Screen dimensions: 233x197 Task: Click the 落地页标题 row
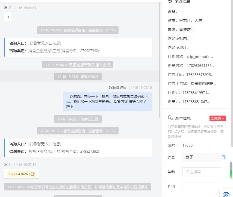pyautogui.click(x=181, y=39)
